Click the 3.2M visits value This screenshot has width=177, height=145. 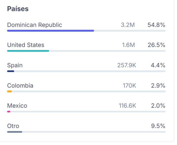[x=128, y=25]
